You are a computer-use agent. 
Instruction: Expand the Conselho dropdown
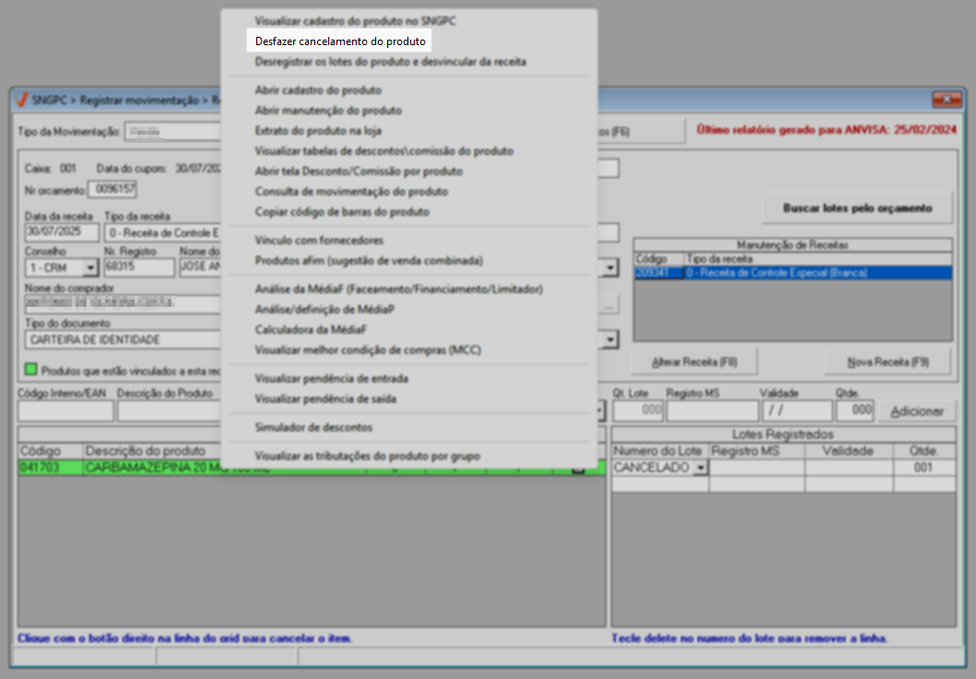click(x=90, y=268)
